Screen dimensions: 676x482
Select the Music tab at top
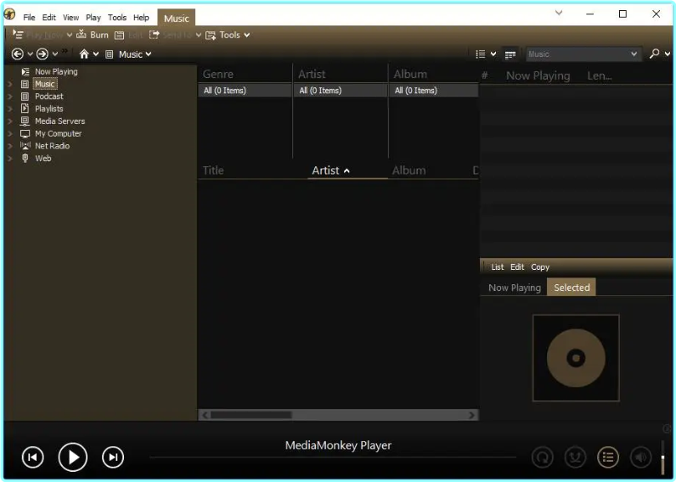tap(177, 18)
